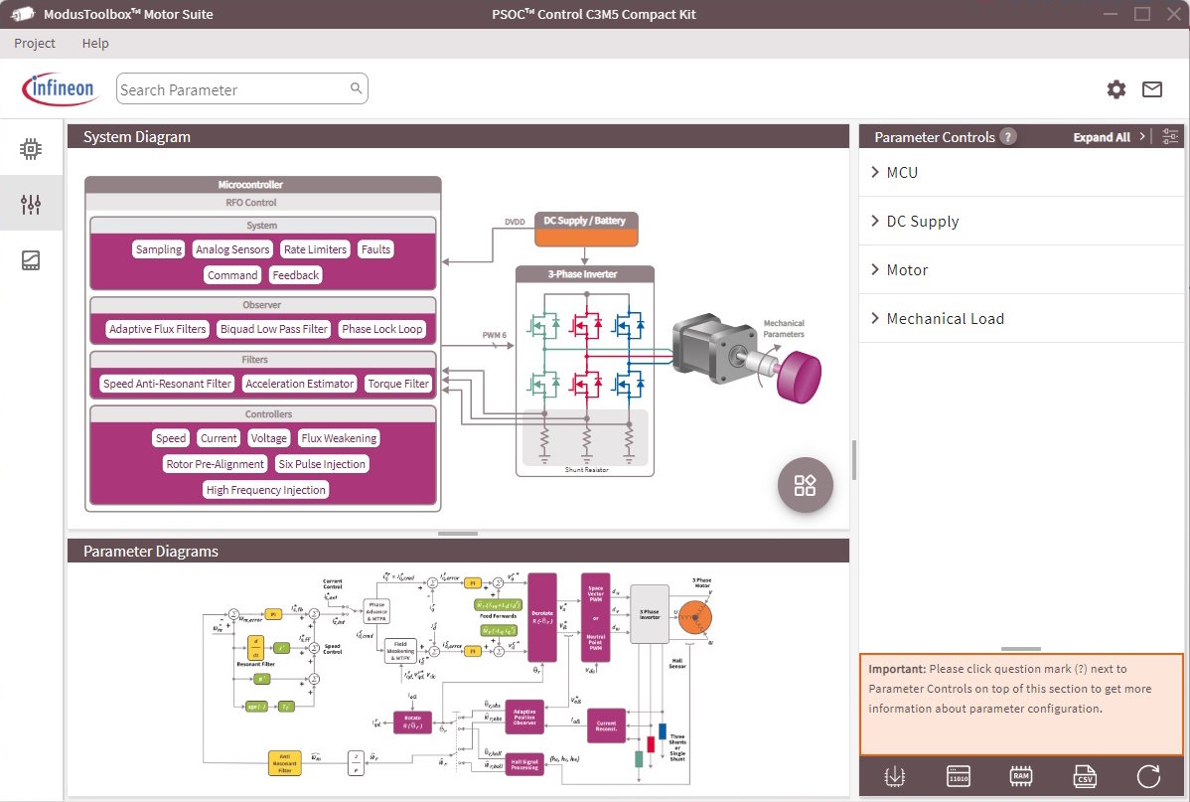Click the envelope mail icon
The height and width of the screenshot is (802, 1190).
pyautogui.click(x=1152, y=89)
